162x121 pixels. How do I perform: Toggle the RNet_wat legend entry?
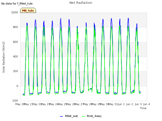coord(69,116)
